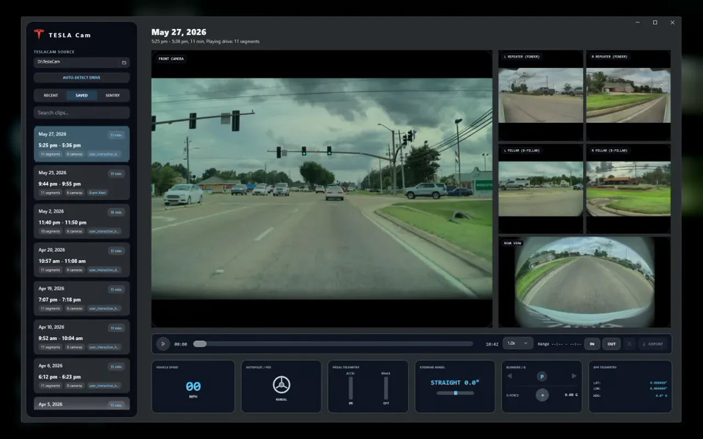703x439 pixels.
Task: Select the R Repeater (Fender) camera view
Action: [628, 95]
